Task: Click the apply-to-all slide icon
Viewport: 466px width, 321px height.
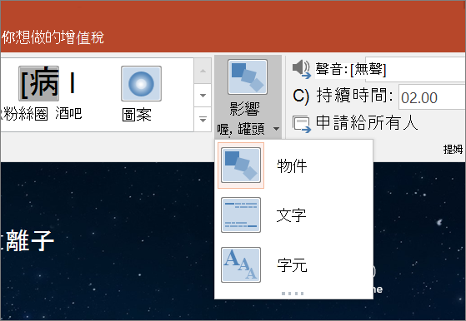Action: (302, 124)
